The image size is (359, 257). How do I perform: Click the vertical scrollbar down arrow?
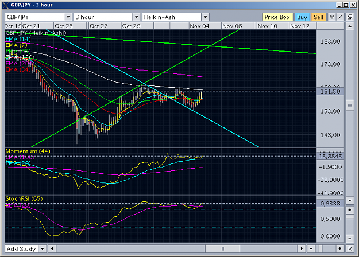pos(350,201)
